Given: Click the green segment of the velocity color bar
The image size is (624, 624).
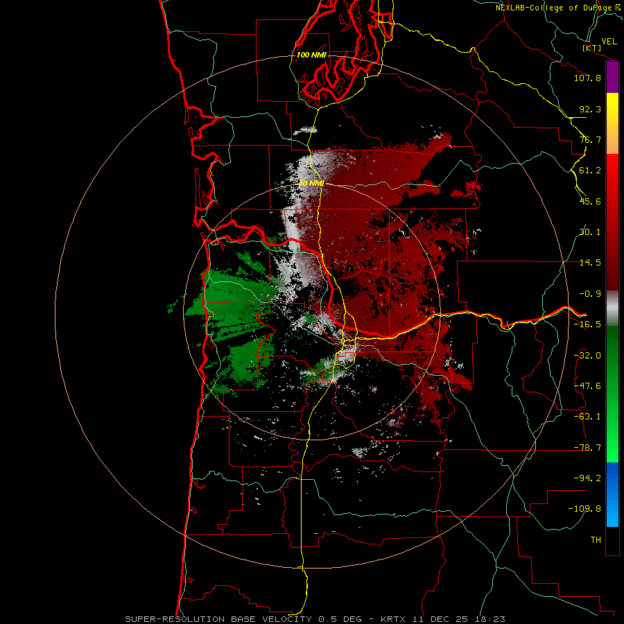Looking at the screenshot, I should pos(612,394).
